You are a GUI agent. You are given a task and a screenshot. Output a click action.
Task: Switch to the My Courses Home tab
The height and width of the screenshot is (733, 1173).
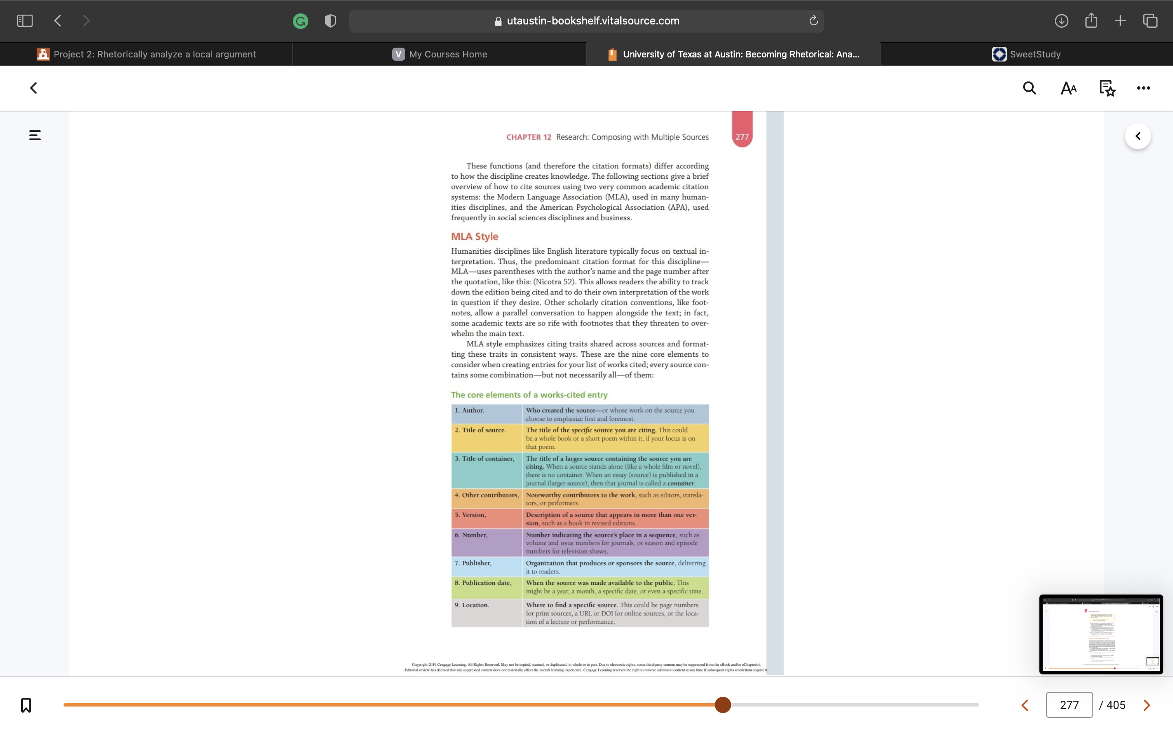pyautogui.click(x=439, y=54)
